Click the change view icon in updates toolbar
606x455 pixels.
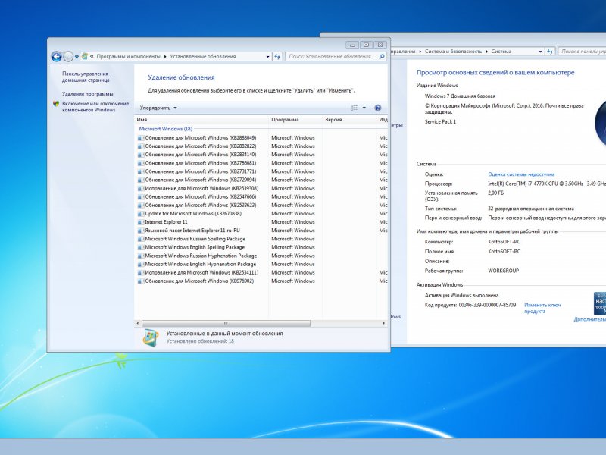(354, 108)
